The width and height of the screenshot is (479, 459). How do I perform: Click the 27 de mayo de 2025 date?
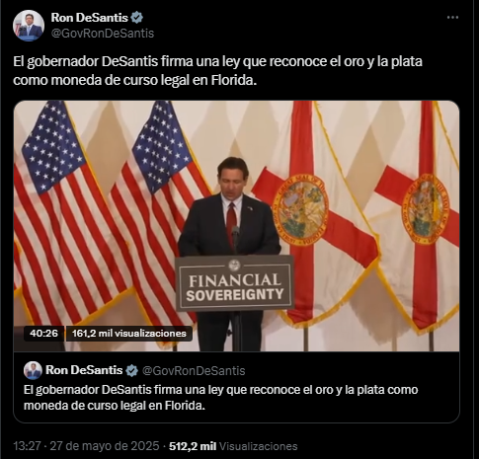tap(105, 446)
